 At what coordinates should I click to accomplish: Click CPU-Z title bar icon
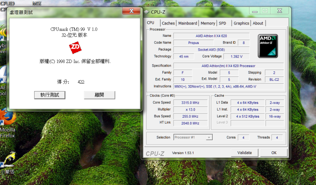tap(147, 12)
